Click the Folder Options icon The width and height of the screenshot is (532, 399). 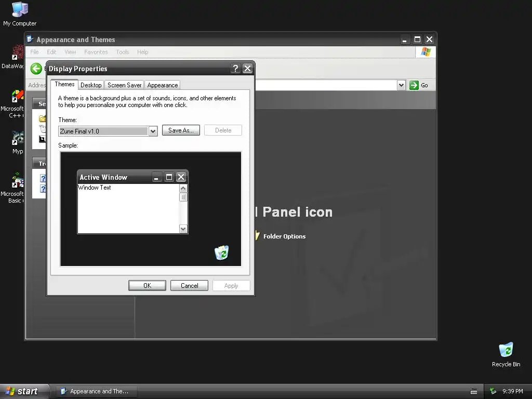click(x=257, y=236)
